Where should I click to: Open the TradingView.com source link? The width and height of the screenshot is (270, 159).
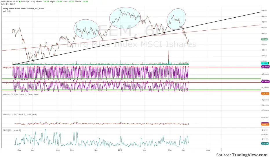pos(250,155)
